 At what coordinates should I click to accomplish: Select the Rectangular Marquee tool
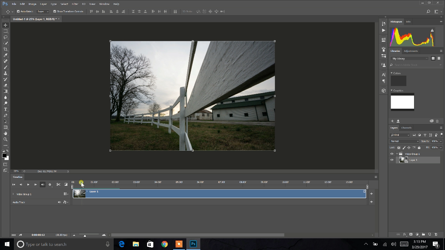pyautogui.click(x=6, y=31)
